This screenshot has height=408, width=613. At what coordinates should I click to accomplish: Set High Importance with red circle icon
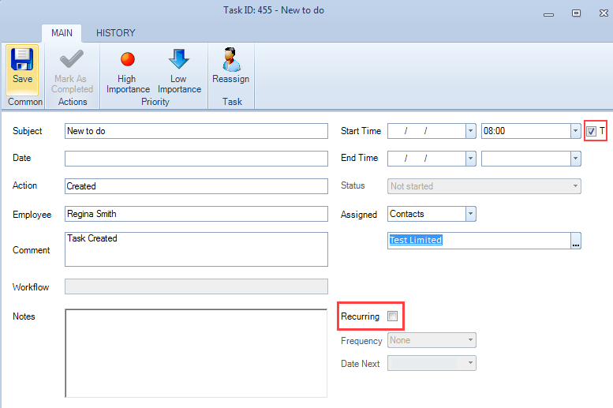pyautogui.click(x=128, y=59)
